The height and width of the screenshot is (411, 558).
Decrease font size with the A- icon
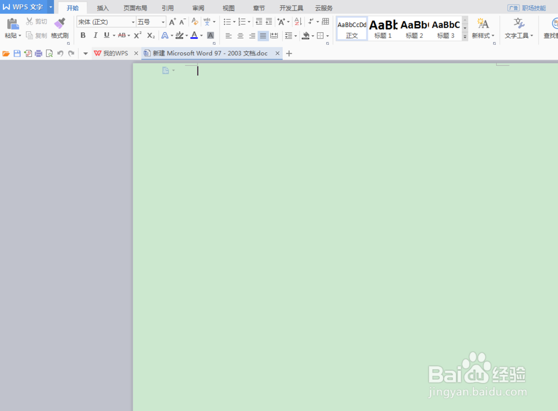pos(182,22)
